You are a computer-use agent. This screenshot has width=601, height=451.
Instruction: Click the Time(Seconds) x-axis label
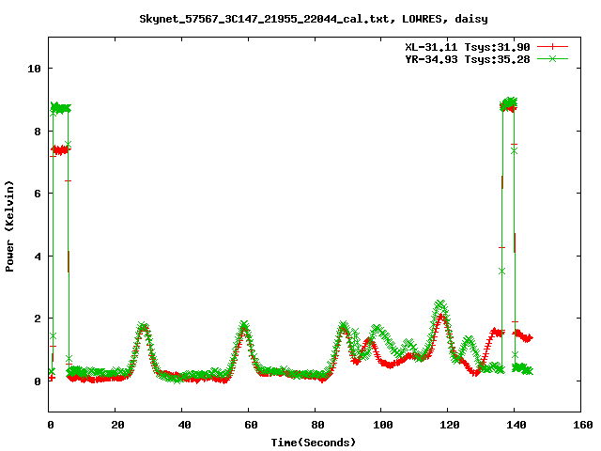[x=313, y=442]
